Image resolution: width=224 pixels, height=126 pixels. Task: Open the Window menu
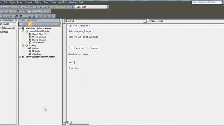click(73, 2)
